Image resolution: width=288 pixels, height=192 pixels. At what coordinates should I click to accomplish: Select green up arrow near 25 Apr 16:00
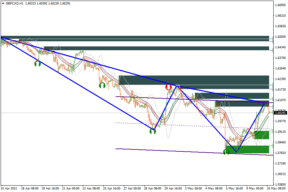[102, 85]
